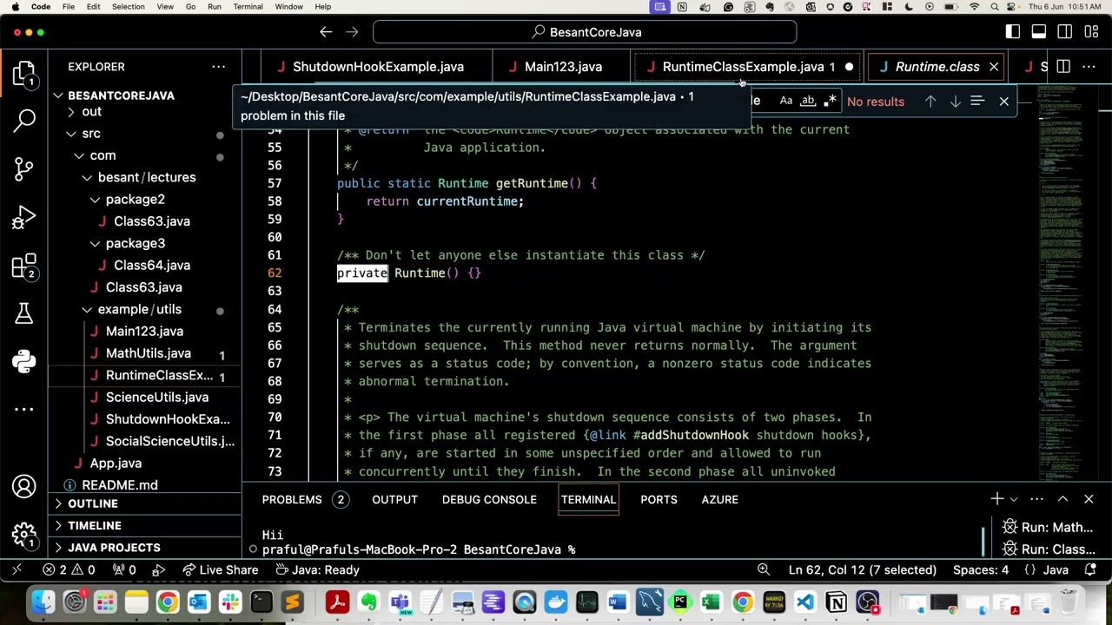The width and height of the screenshot is (1112, 625).
Task: Toggle secondary side bar layout icon
Action: click(x=1065, y=32)
